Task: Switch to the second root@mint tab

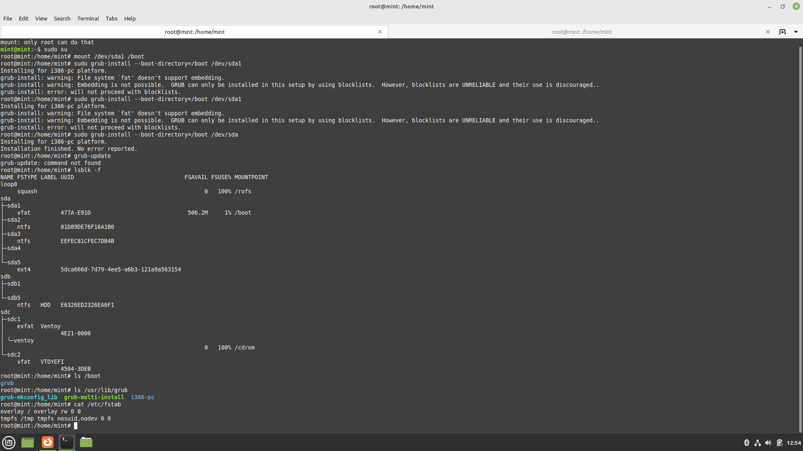Action: coord(581,32)
